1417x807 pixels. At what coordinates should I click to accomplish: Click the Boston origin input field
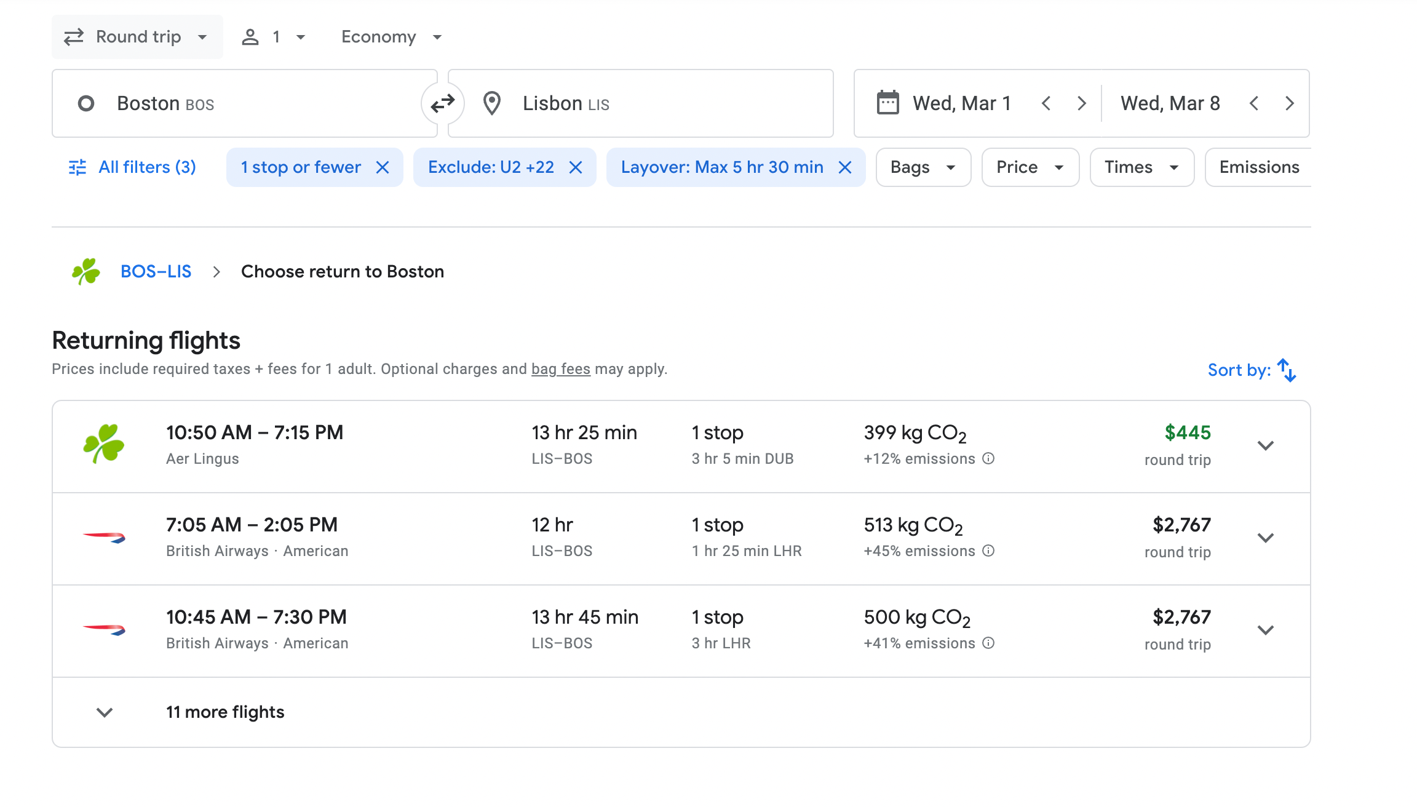point(245,103)
